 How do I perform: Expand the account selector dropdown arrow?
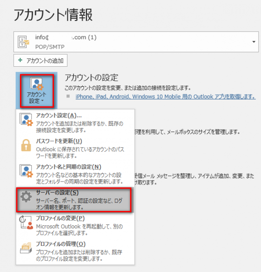point(254,42)
